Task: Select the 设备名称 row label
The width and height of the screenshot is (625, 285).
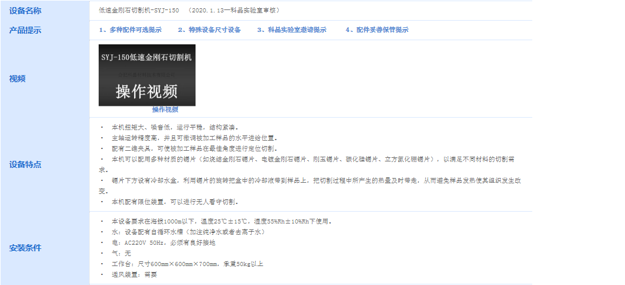Action: click(x=25, y=11)
